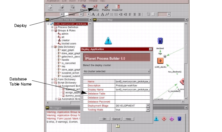Toggle bold text formatting
Screen dimensions: 222x132
tap(93, 15)
